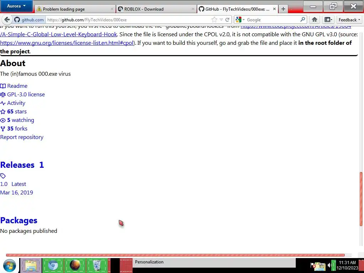This screenshot has height=273, width=364.
Task: Click the pulse icon beside Activity
Action: click(x=3, y=103)
